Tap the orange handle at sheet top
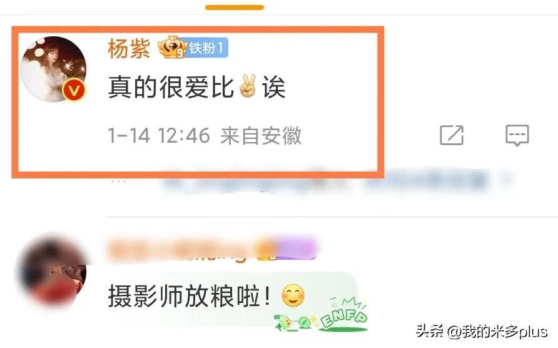This screenshot has height=348, width=558. 235,7
